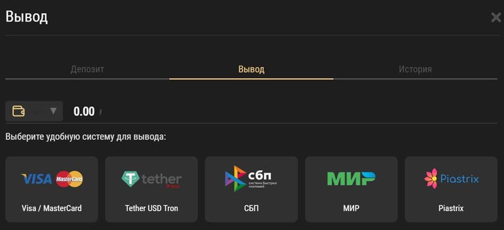Viewport: 504px width, 230px height.
Task: Choose Visa / MasterCard withdrawal method
Action: 52,190
